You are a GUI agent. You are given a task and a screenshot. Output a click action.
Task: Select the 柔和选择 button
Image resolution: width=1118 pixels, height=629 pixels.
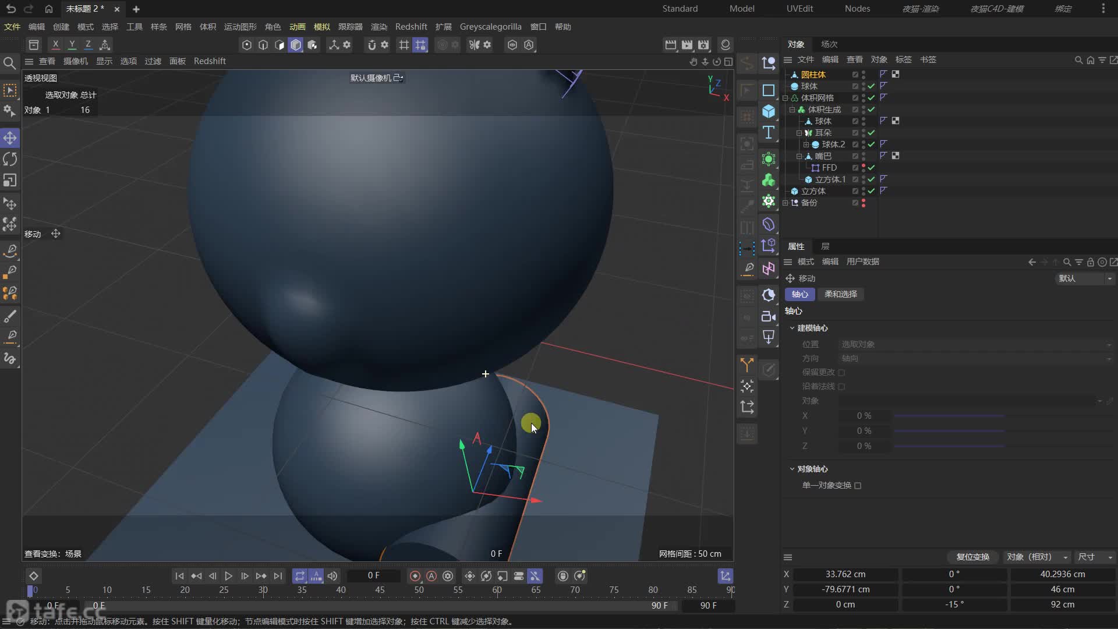[x=840, y=294]
